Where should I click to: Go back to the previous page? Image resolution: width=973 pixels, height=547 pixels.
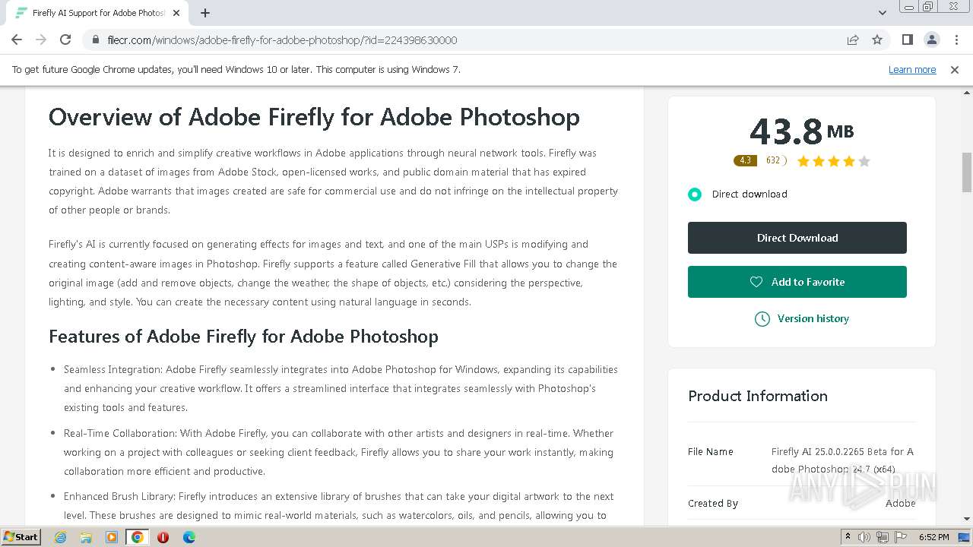tap(17, 40)
